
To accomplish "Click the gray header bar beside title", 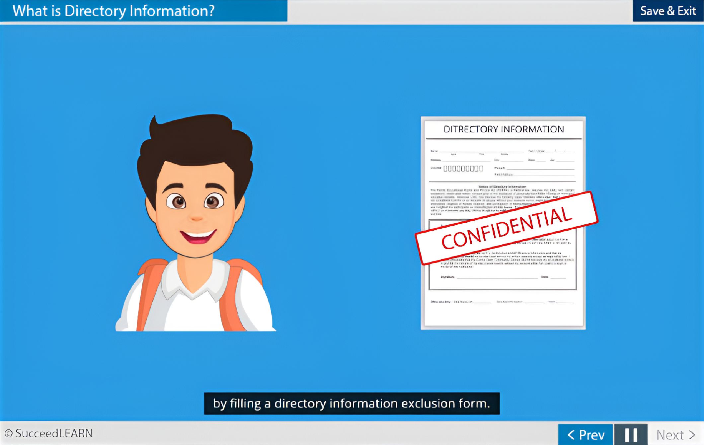I will [460, 12].
